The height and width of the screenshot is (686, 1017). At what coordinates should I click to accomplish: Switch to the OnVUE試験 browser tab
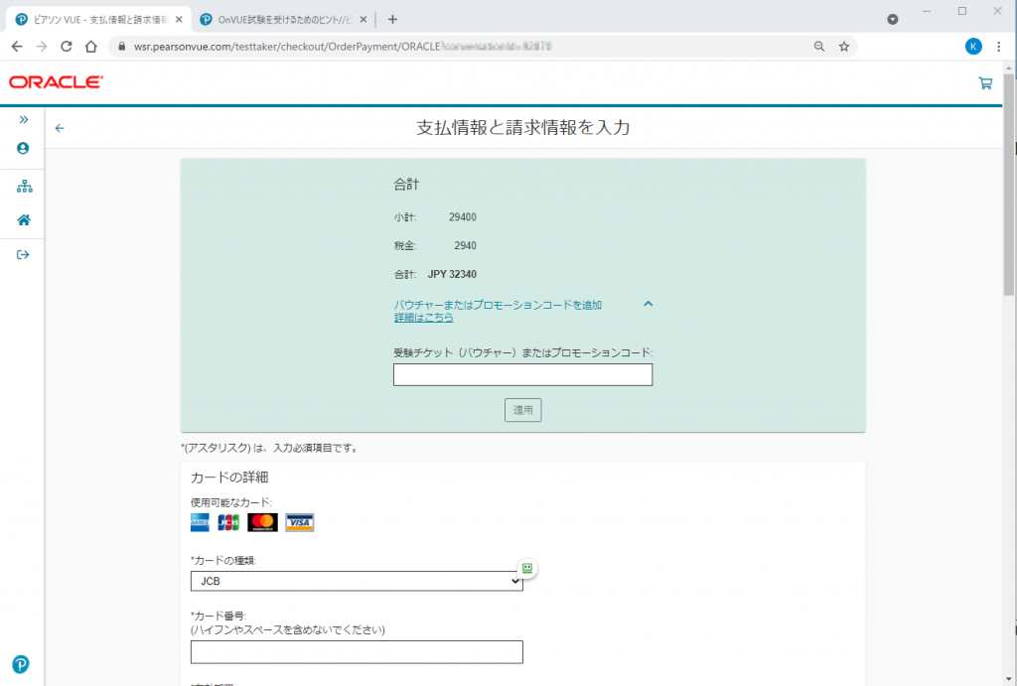click(280, 19)
